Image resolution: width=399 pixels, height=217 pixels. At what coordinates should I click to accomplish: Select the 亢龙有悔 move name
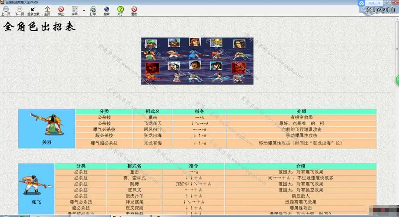click(153, 143)
